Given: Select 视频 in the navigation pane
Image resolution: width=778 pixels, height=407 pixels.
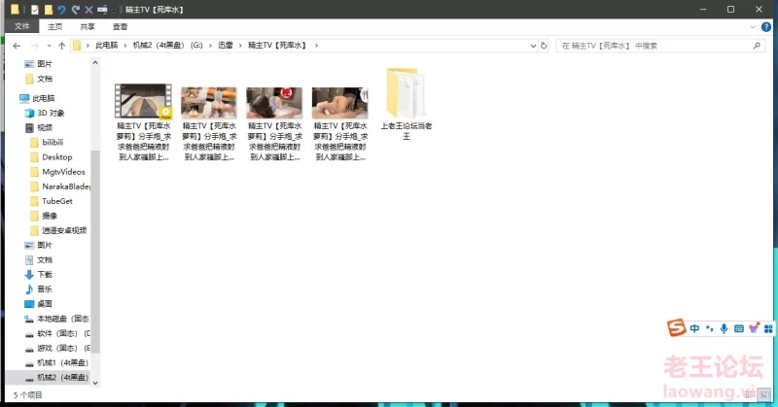Looking at the screenshot, I should (45, 127).
